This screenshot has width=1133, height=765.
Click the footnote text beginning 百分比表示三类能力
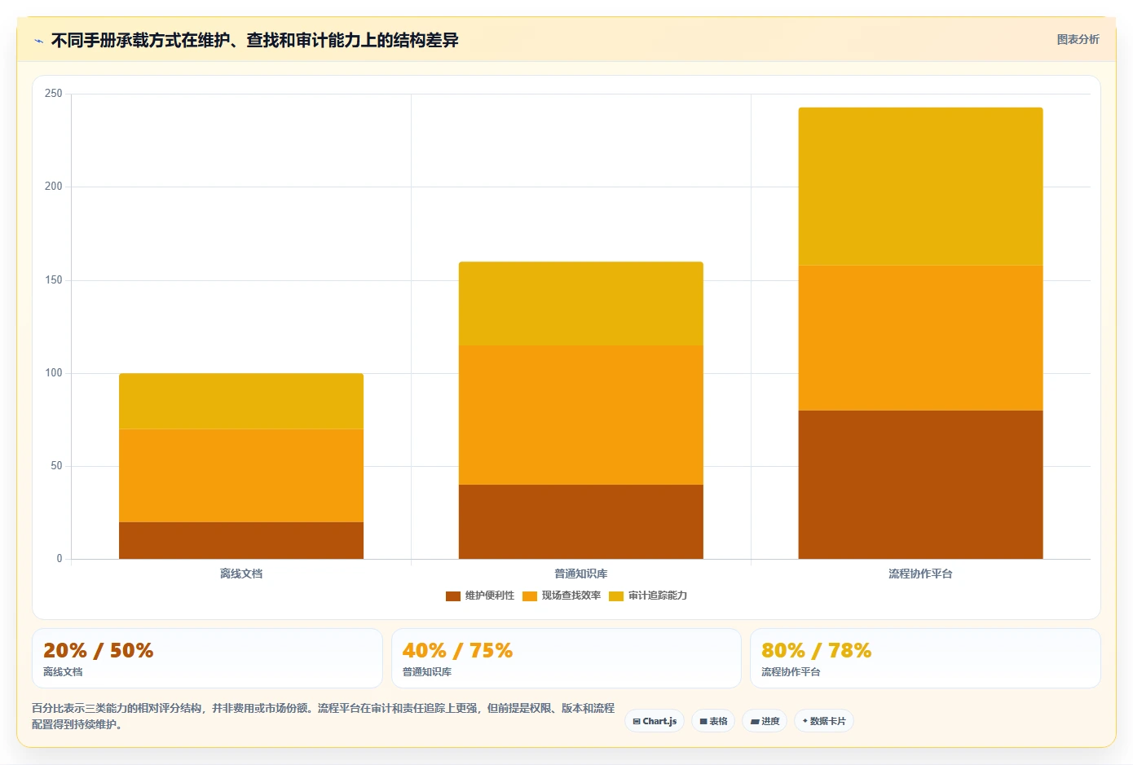pos(323,716)
